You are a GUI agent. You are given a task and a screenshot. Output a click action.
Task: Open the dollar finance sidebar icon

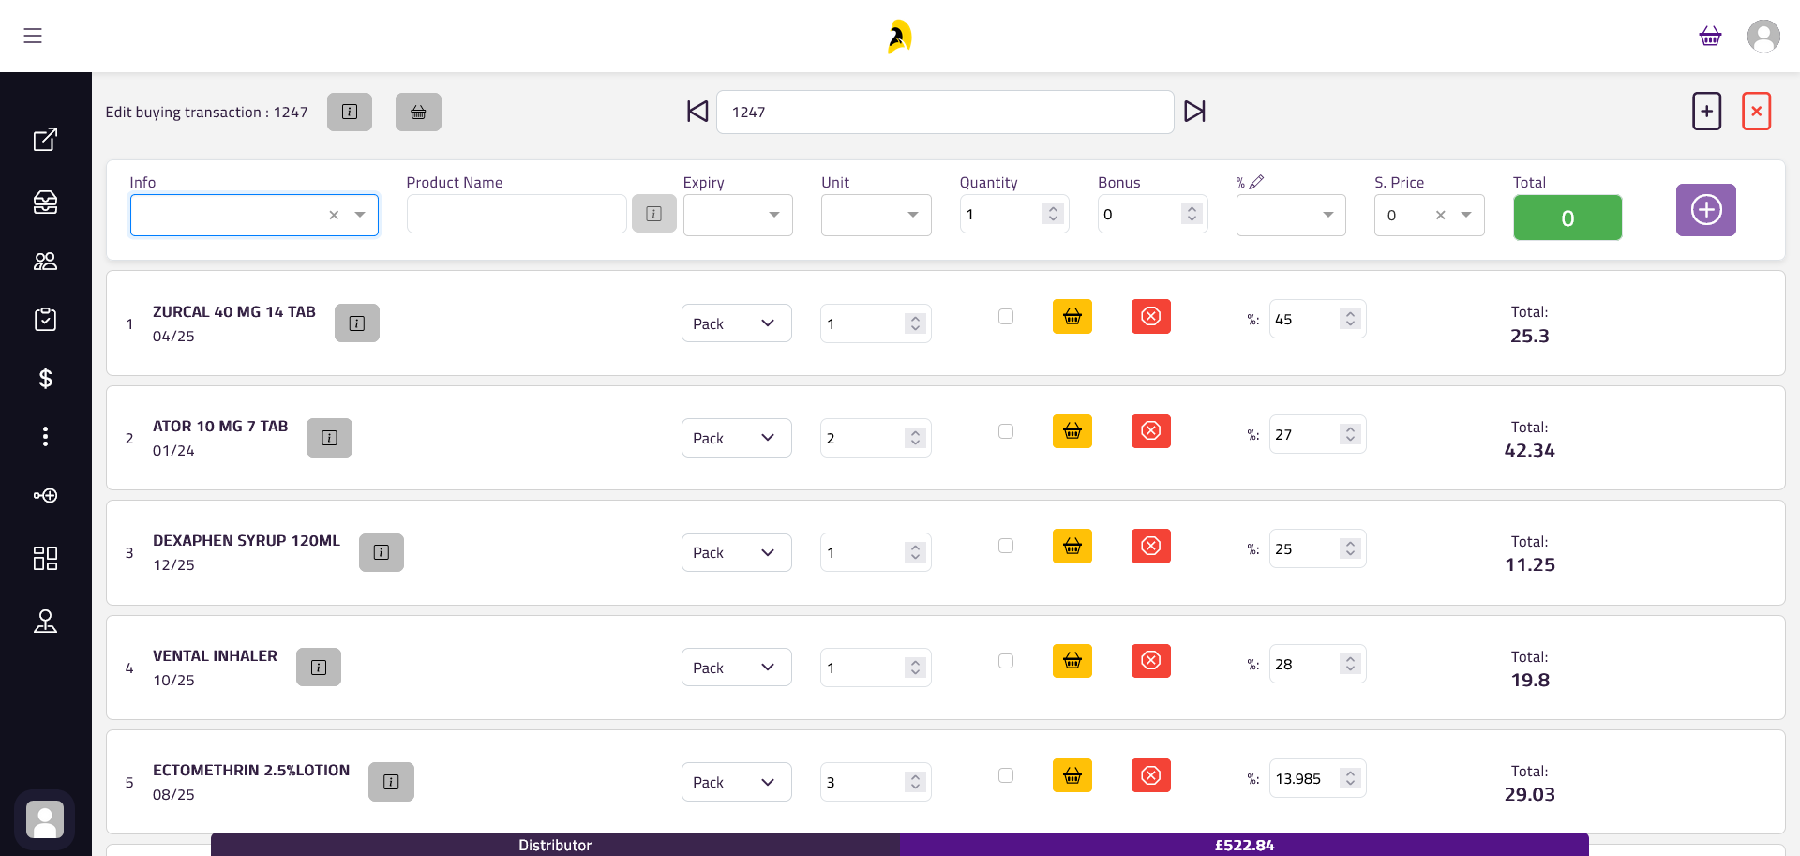point(45,378)
